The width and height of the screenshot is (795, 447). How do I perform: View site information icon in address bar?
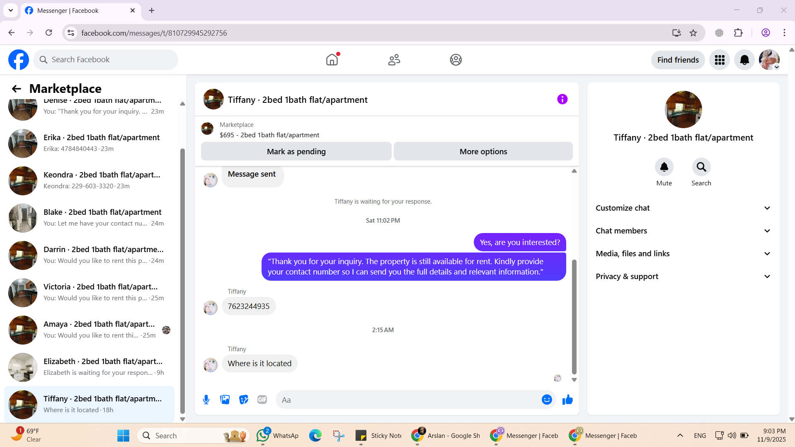[x=71, y=33]
